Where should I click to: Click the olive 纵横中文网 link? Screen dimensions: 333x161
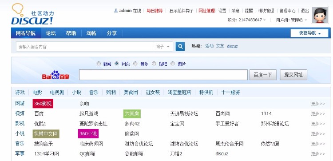[46, 134]
